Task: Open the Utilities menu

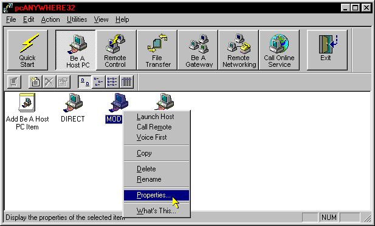Action: (77, 19)
